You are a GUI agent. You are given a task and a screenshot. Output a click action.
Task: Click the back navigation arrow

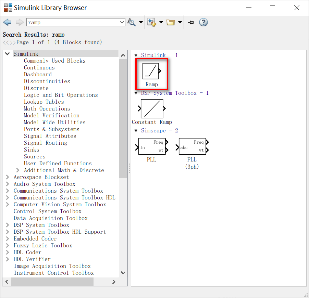[7, 22]
